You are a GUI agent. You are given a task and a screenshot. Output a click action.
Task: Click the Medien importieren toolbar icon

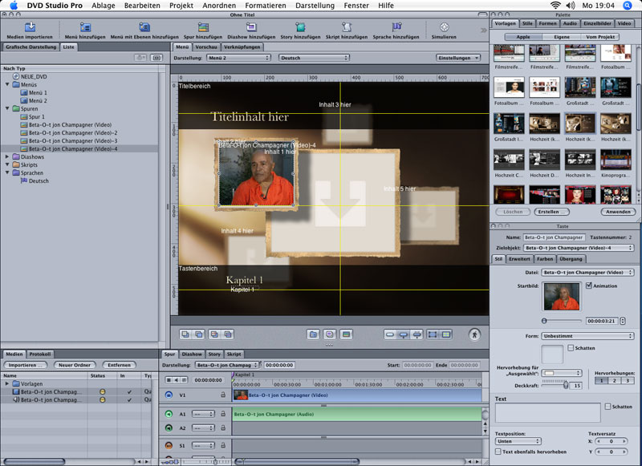click(x=28, y=27)
